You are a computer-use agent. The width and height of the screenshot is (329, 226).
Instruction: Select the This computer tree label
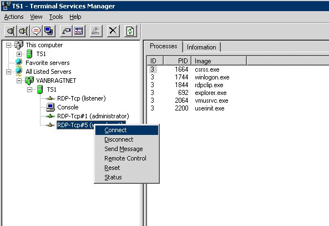click(44, 45)
